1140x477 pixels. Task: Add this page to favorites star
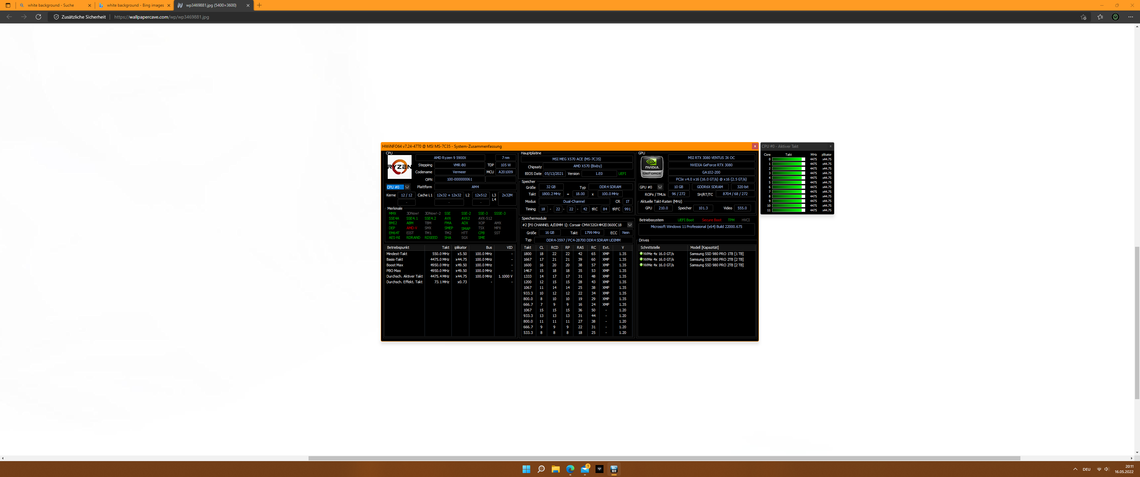point(1083,17)
